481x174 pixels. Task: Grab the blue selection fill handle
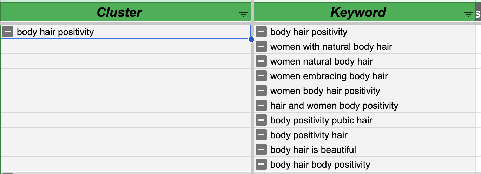pyautogui.click(x=251, y=39)
